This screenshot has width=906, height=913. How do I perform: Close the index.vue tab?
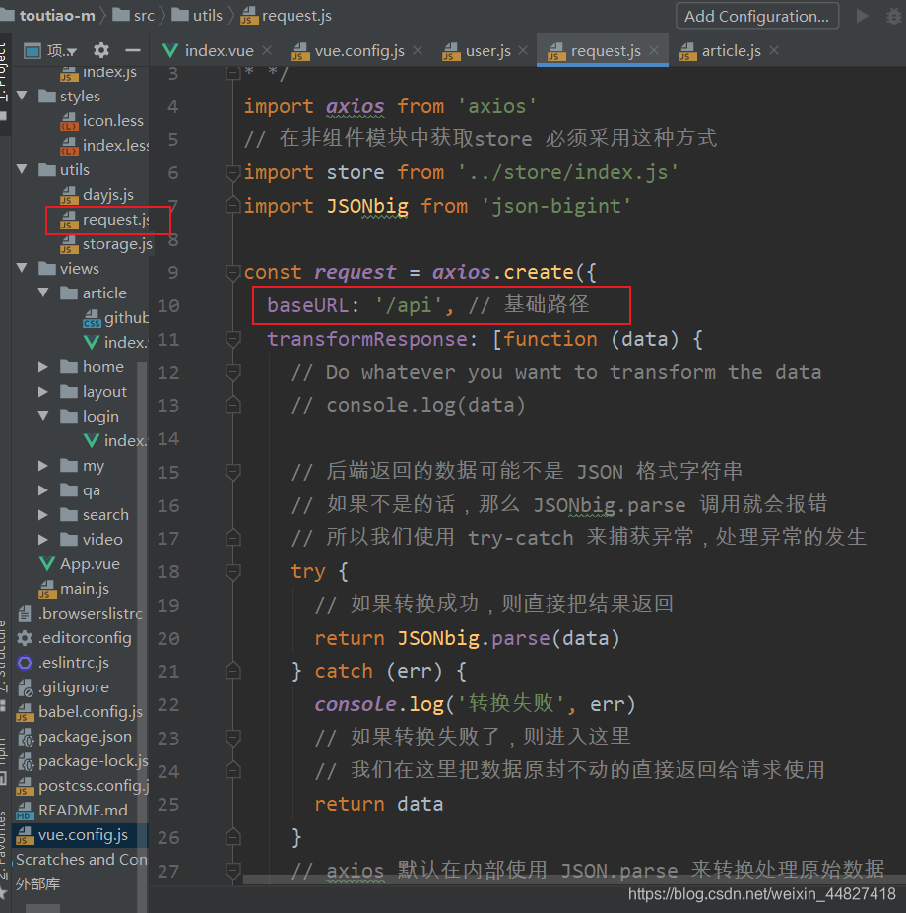(267, 50)
